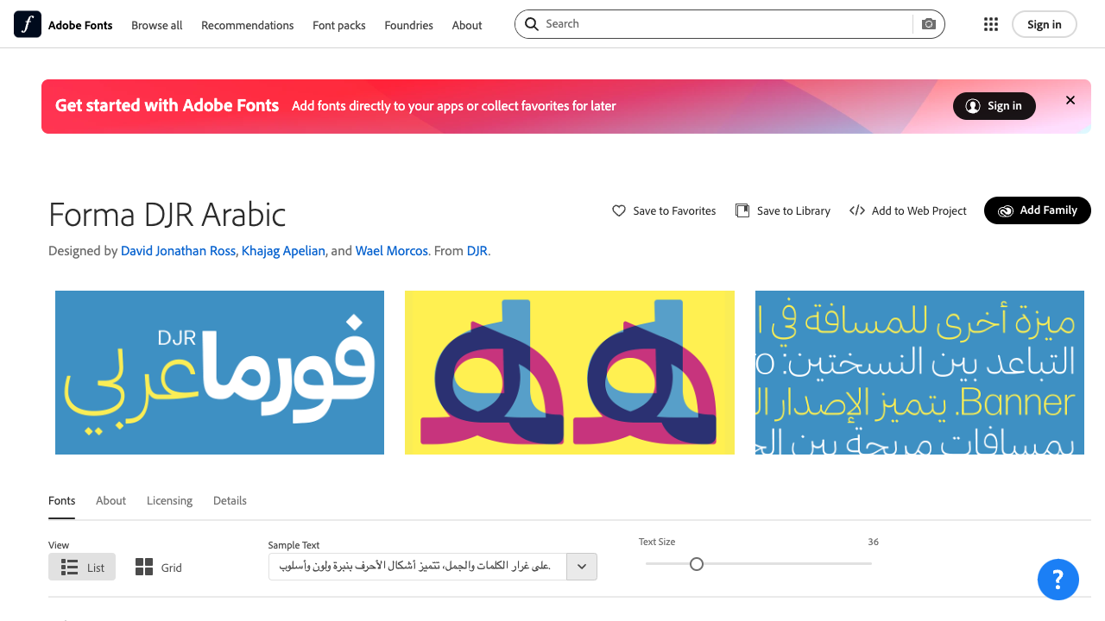Open designer Khajag Apelian link
The image size is (1105, 621).
(x=283, y=251)
